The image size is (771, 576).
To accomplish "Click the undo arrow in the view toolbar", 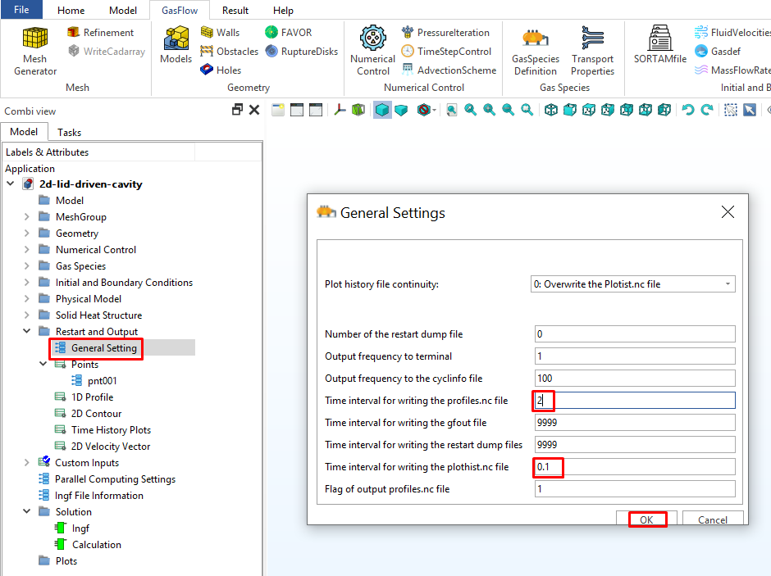I will [687, 110].
